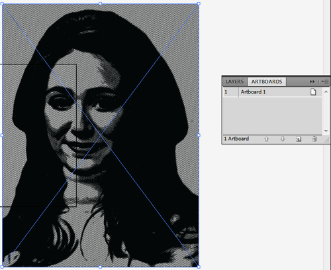Click the Move Up arrow icon
This screenshot has width=331, height=270.
pyautogui.click(x=266, y=139)
